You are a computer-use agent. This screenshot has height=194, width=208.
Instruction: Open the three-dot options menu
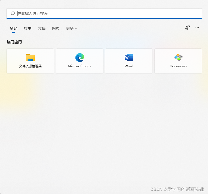pos(197,28)
